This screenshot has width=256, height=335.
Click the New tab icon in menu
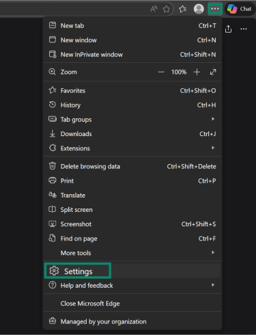coord(53,25)
